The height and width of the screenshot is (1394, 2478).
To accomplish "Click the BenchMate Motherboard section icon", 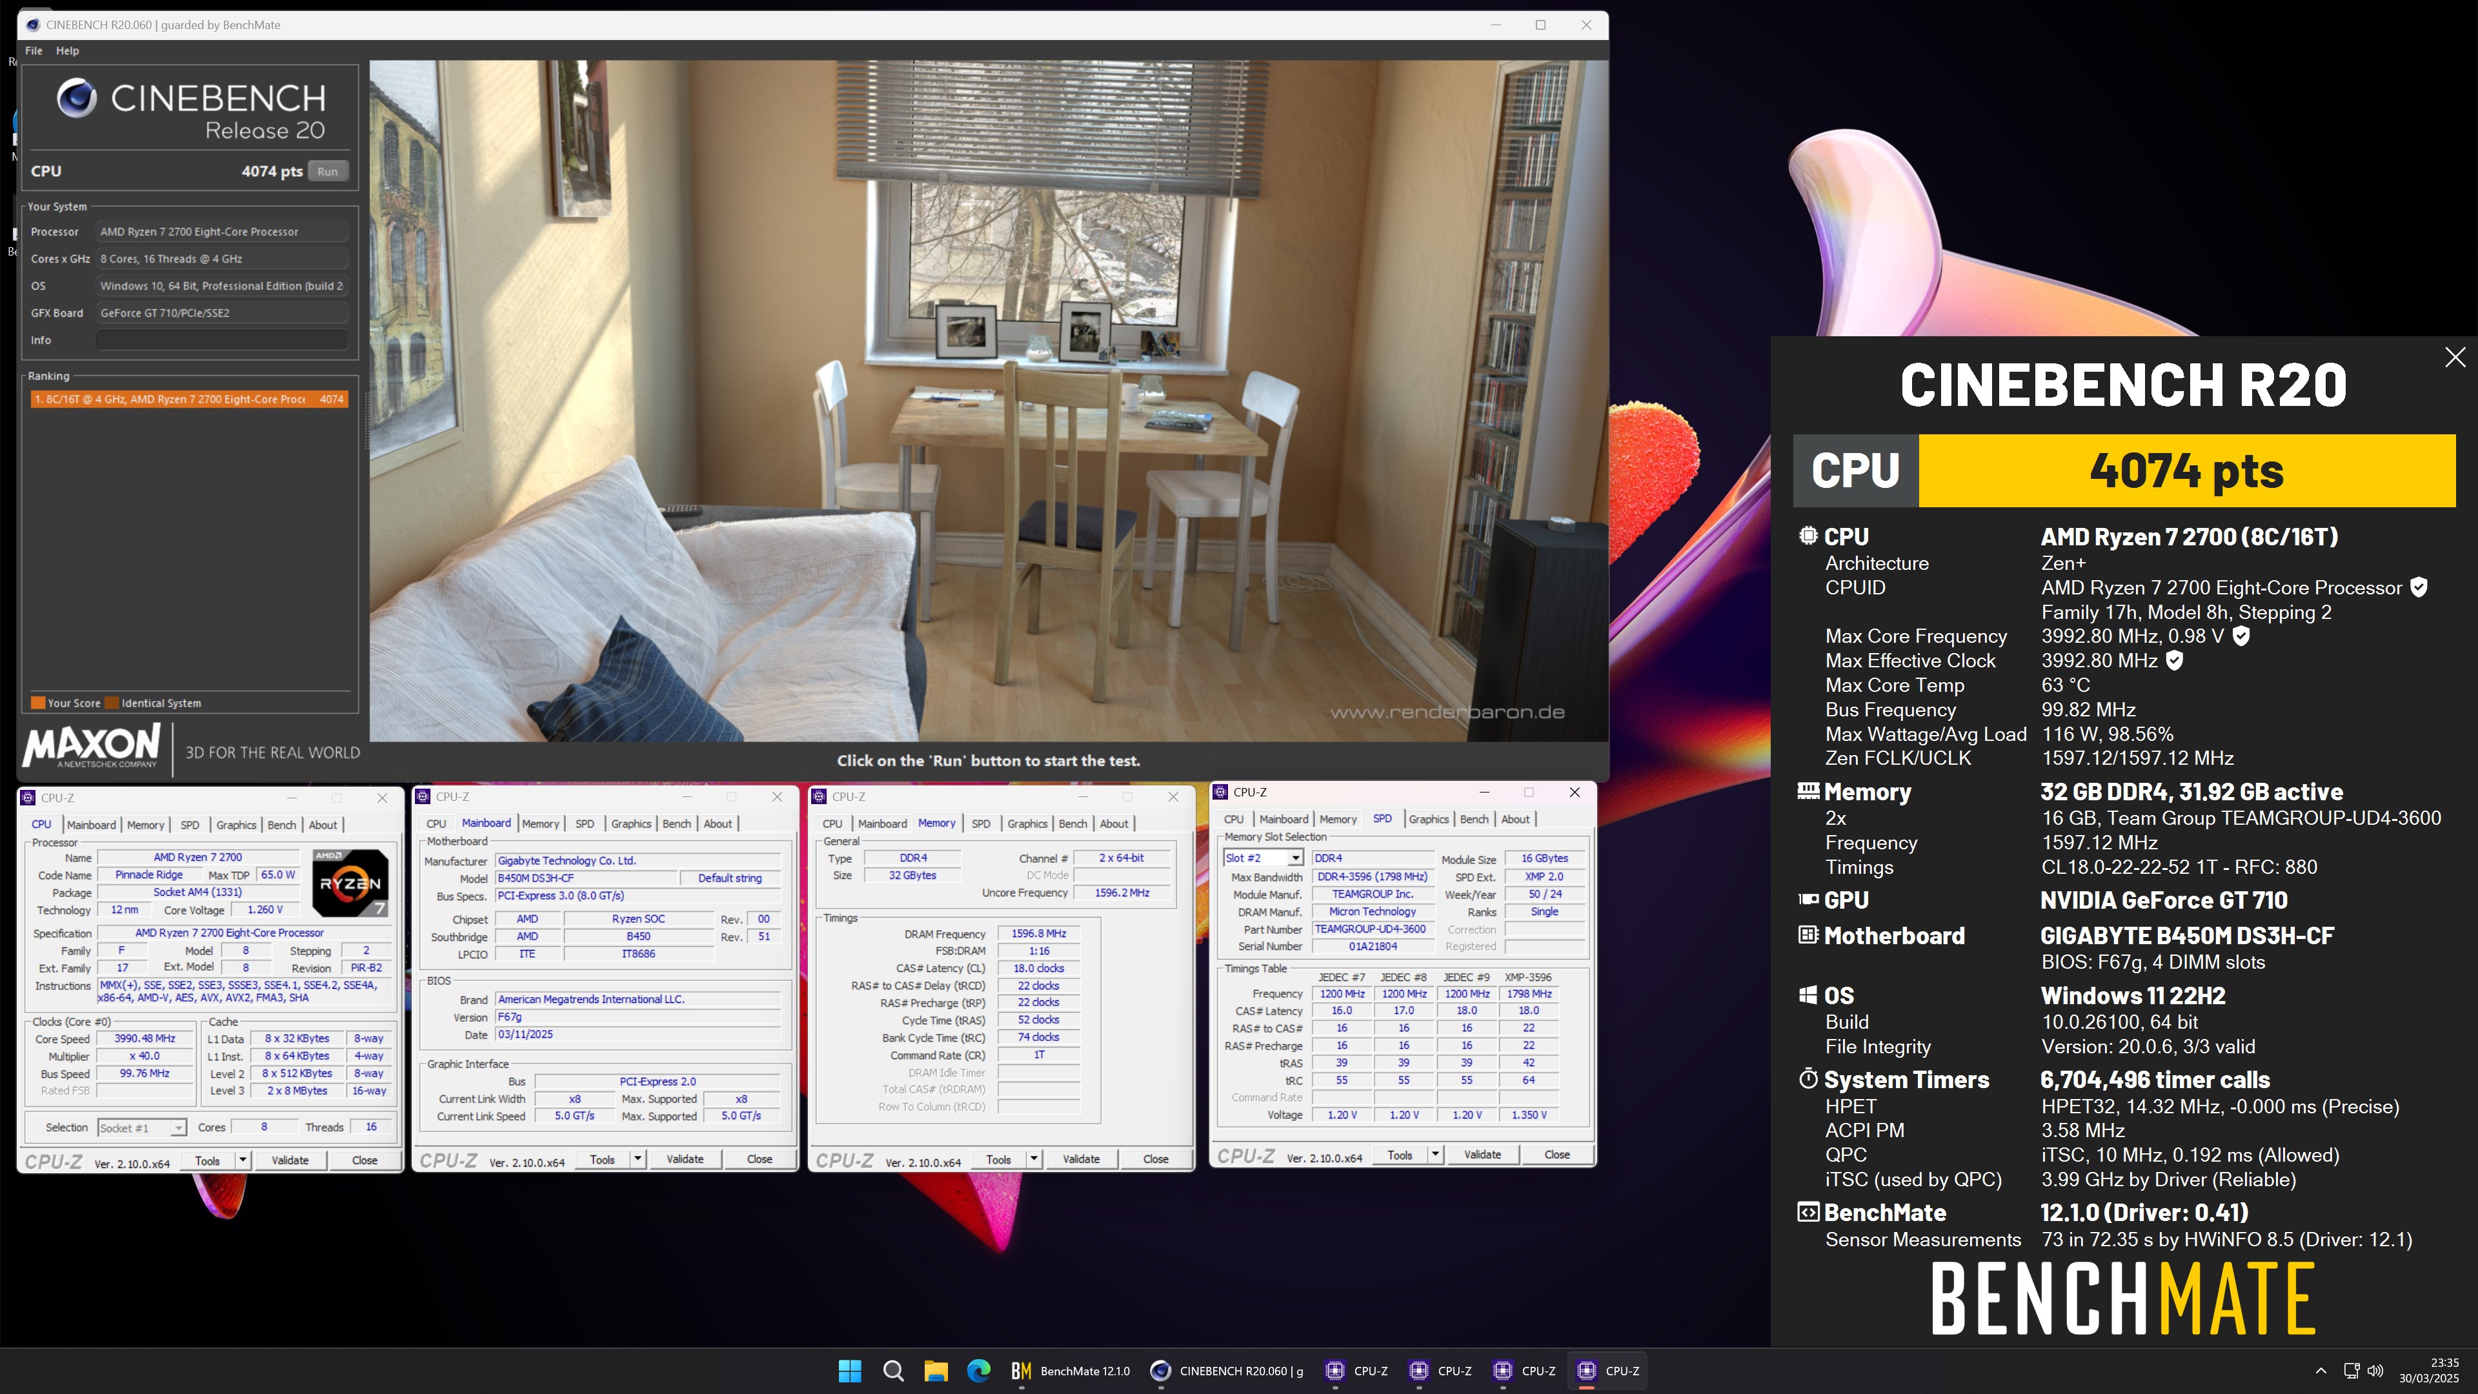I will (x=1808, y=935).
